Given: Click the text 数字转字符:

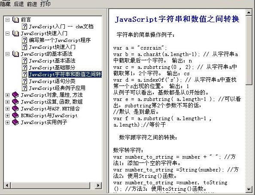Looking at the screenshot, I should tap(128, 150).
